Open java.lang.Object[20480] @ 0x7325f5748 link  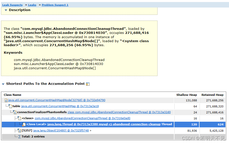[x=61, y=130]
